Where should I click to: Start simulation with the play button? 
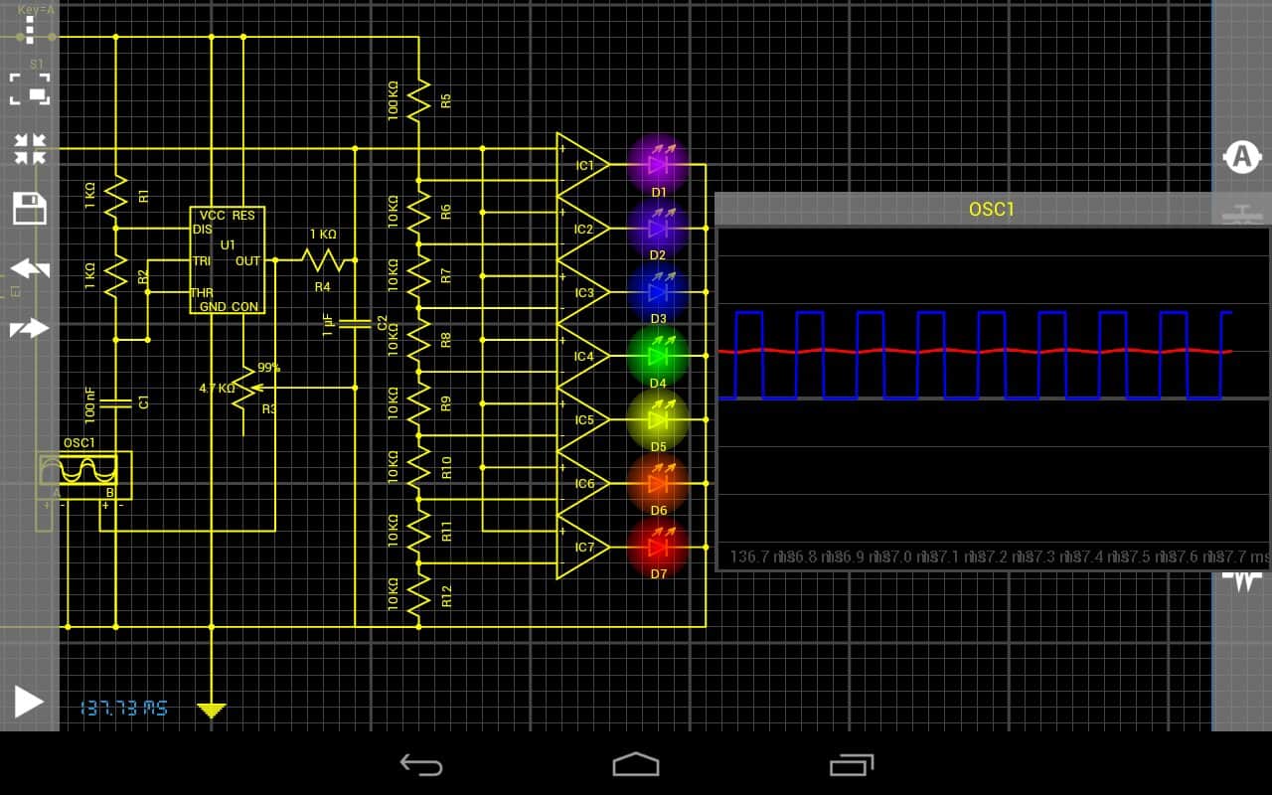[29, 702]
